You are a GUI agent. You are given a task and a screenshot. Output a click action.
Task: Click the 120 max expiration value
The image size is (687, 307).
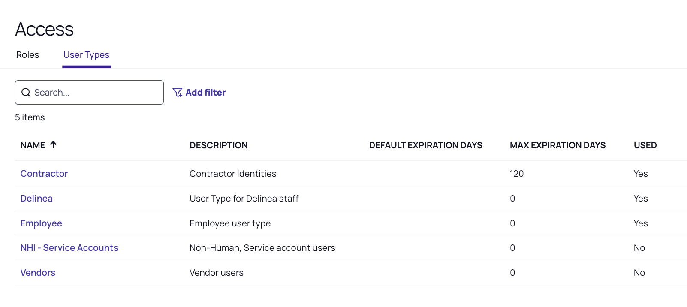coord(517,174)
